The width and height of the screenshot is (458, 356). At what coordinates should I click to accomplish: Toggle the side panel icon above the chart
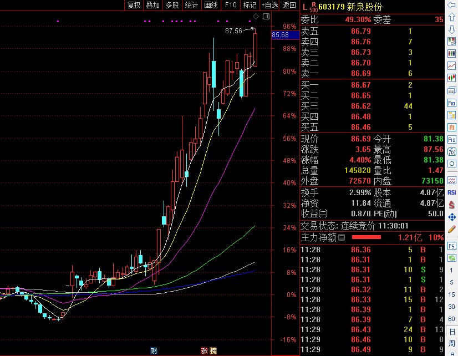tap(266, 16)
